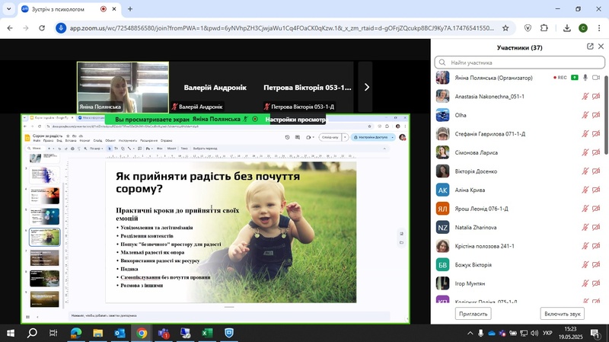
Task: Click muted mic icon for Anastasia Nakonechna_051-1
Action: (585, 97)
